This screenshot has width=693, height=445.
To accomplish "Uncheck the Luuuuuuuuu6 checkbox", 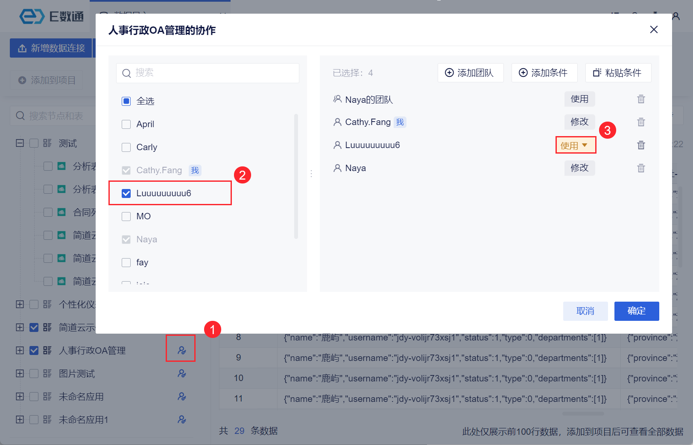I will 126,193.
